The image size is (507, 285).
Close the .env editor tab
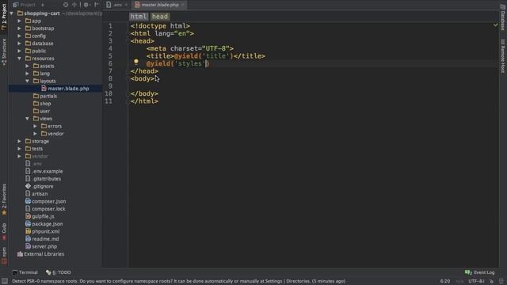[126, 5]
